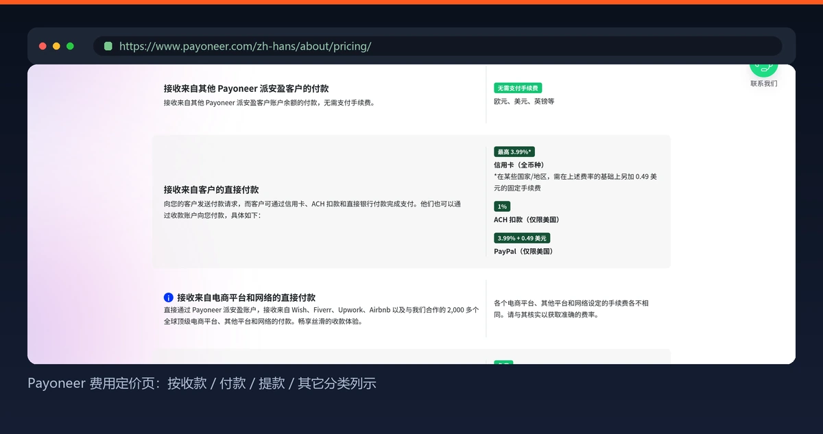Click heading 接收来自客户的直接付款
The image size is (823, 434).
click(211, 189)
